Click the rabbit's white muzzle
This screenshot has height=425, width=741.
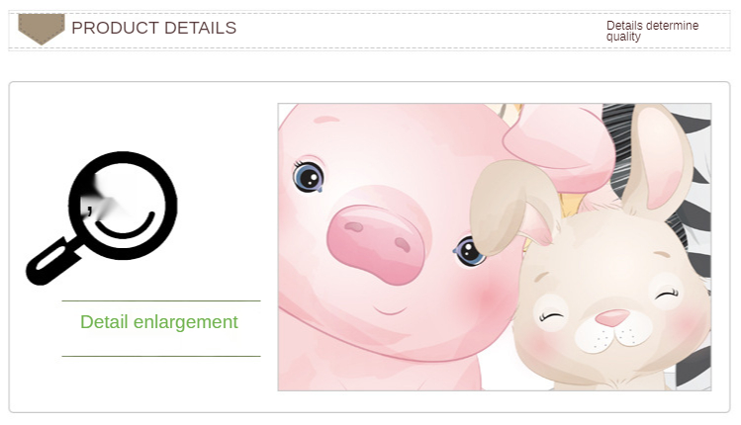(x=613, y=333)
